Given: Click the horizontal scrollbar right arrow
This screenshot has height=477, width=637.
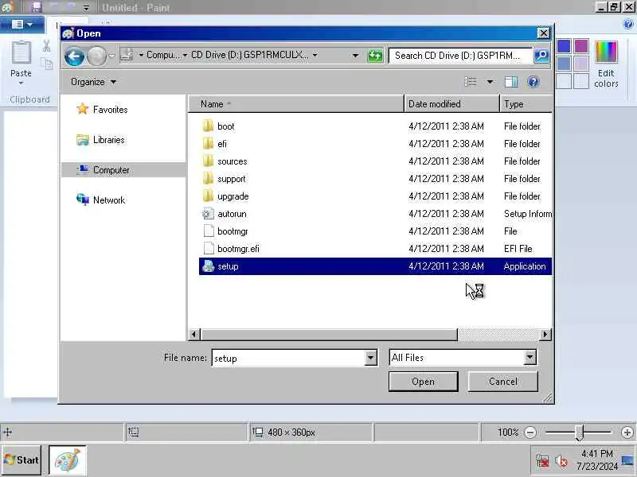Looking at the screenshot, I should click(x=545, y=335).
